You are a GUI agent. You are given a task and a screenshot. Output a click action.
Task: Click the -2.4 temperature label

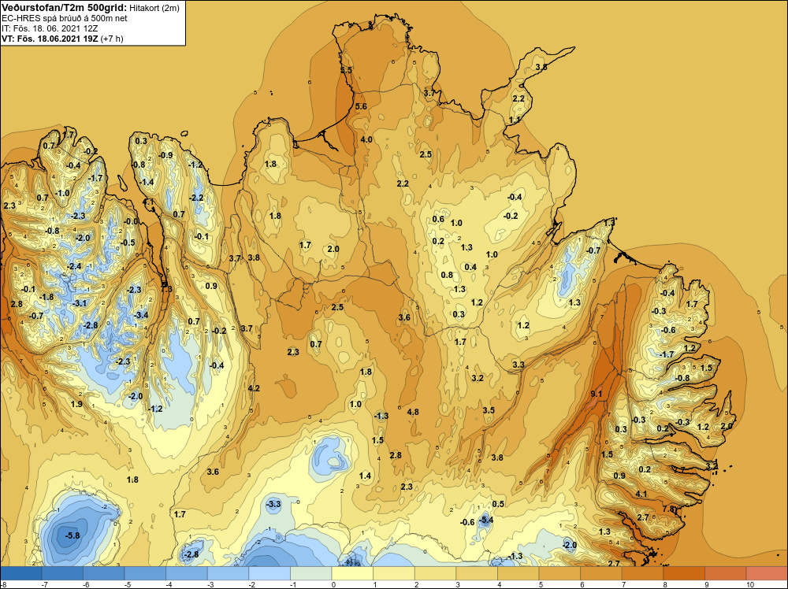(74, 266)
